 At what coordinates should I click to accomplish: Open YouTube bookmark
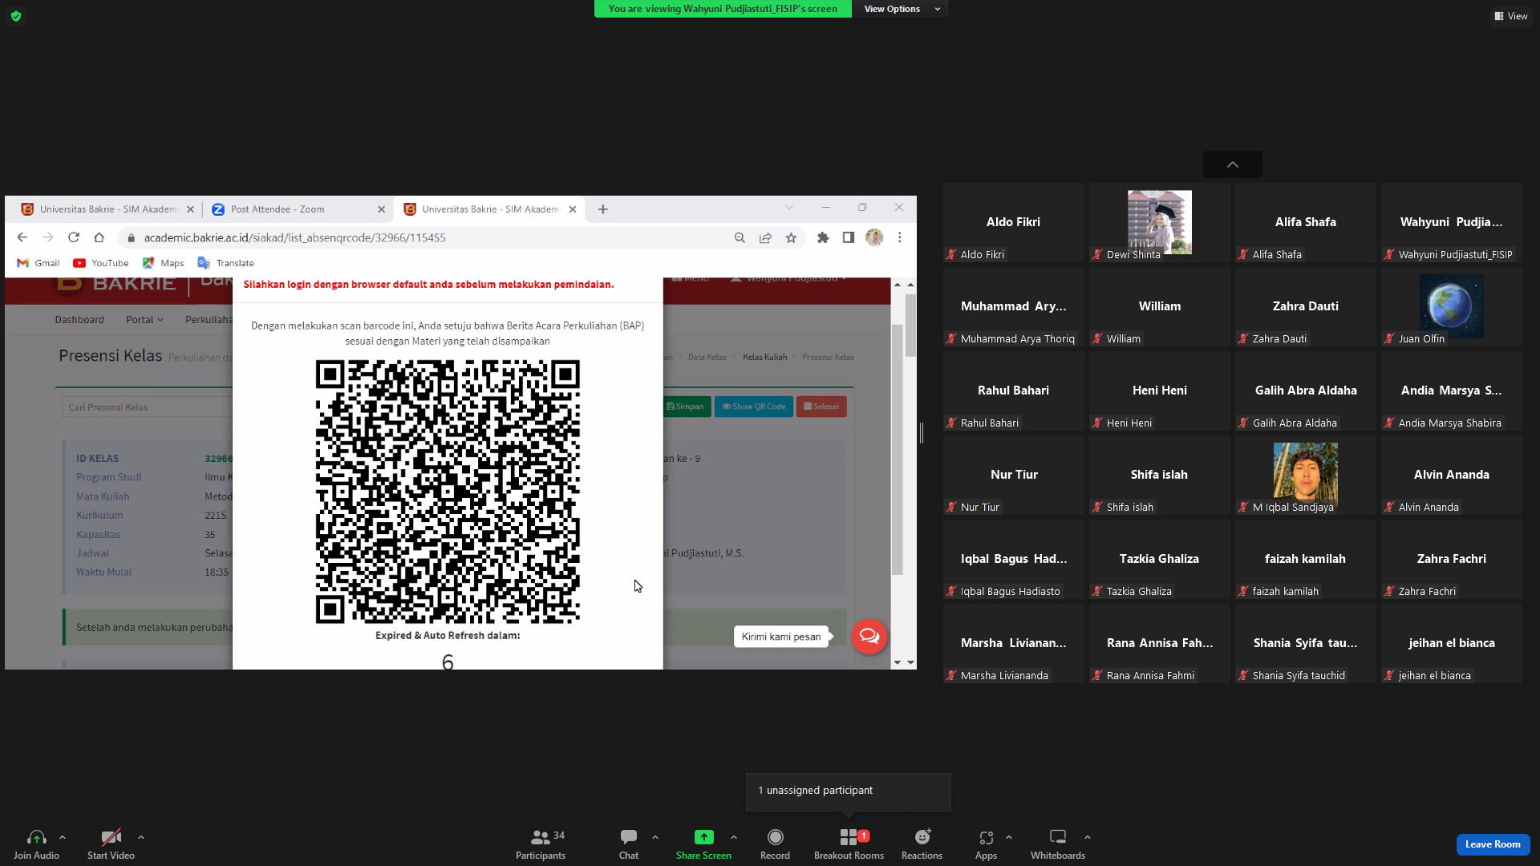[101, 263]
